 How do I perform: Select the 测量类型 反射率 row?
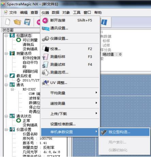(x=38, y=147)
